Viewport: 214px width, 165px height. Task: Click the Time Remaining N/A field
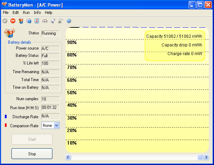[50, 72]
